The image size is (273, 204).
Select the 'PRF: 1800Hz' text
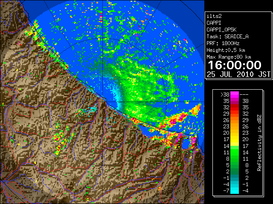(223, 43)
